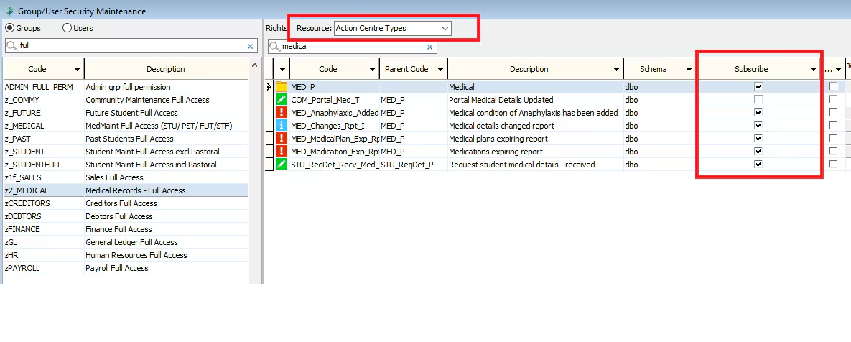The height and width of the screenshot is (342, 851).
Task: Uncheck Subscribe for the MED_P Medical row
Action: (759, 86)
